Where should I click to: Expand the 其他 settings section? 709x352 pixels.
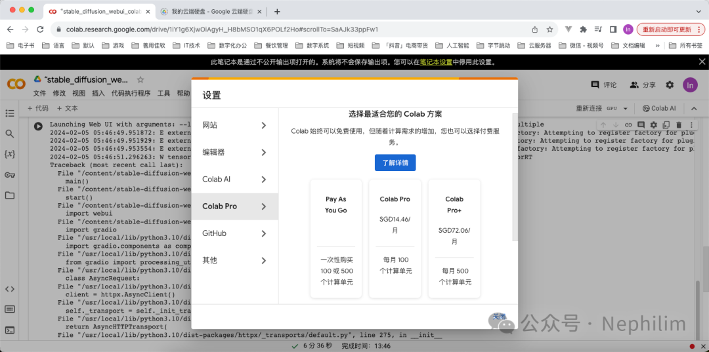click(234, 261)
